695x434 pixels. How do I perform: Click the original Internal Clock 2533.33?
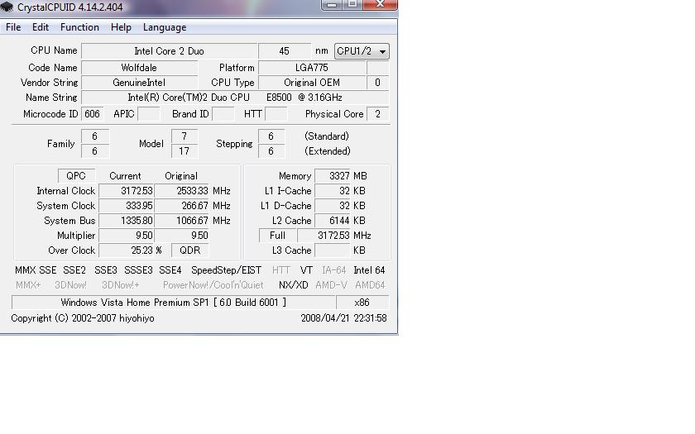click(x=181, y=191)
